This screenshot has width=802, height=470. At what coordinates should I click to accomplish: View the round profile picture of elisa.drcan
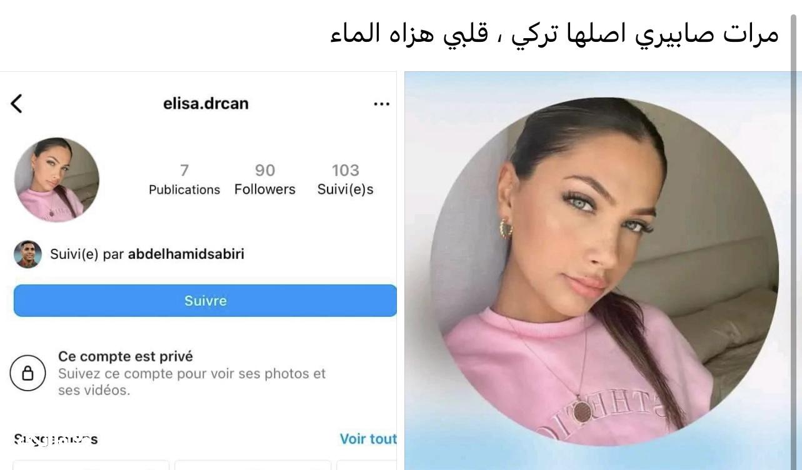57,180
